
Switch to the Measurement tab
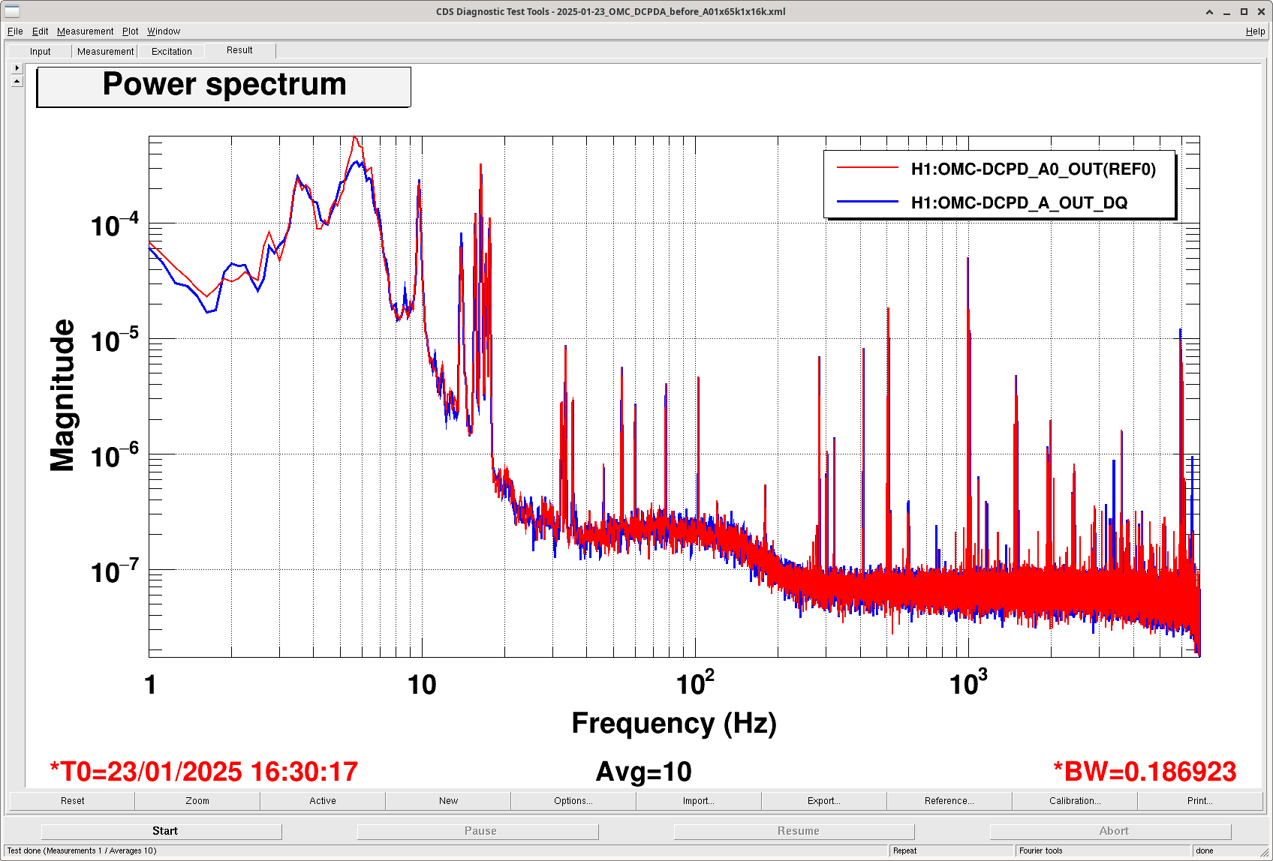coord(105,52)
